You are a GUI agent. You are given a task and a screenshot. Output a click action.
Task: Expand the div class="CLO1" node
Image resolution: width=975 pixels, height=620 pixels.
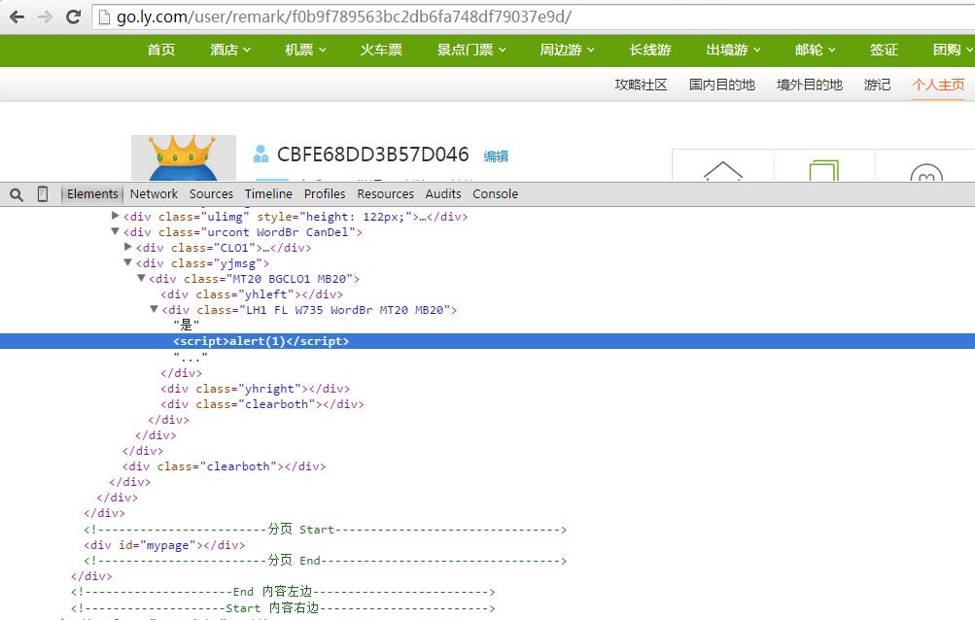128,247
